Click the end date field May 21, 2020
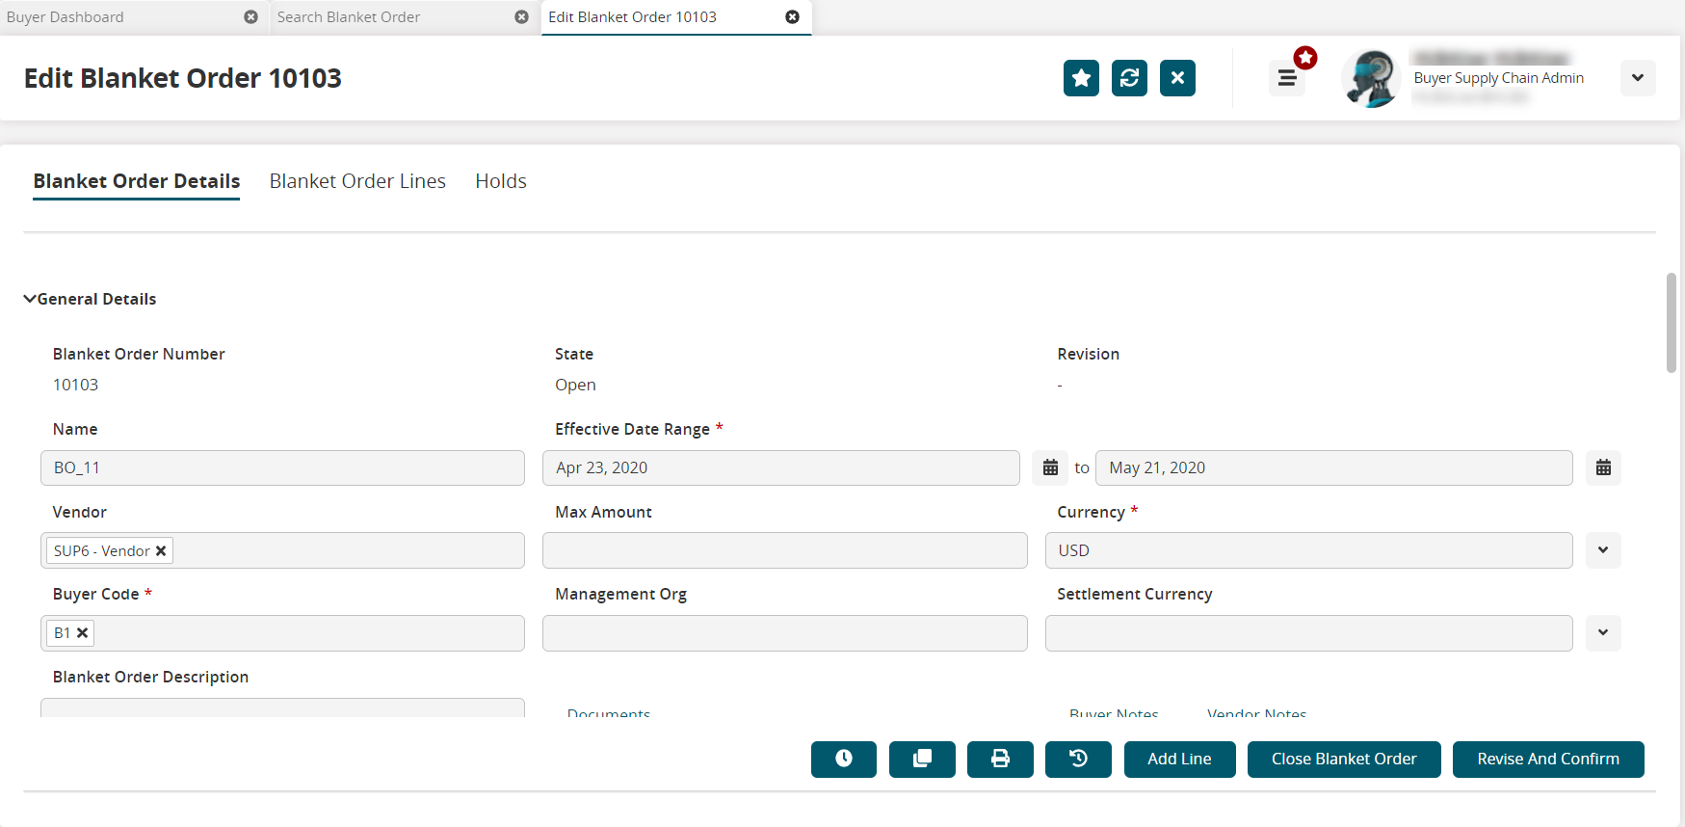 click(1333, 467)
